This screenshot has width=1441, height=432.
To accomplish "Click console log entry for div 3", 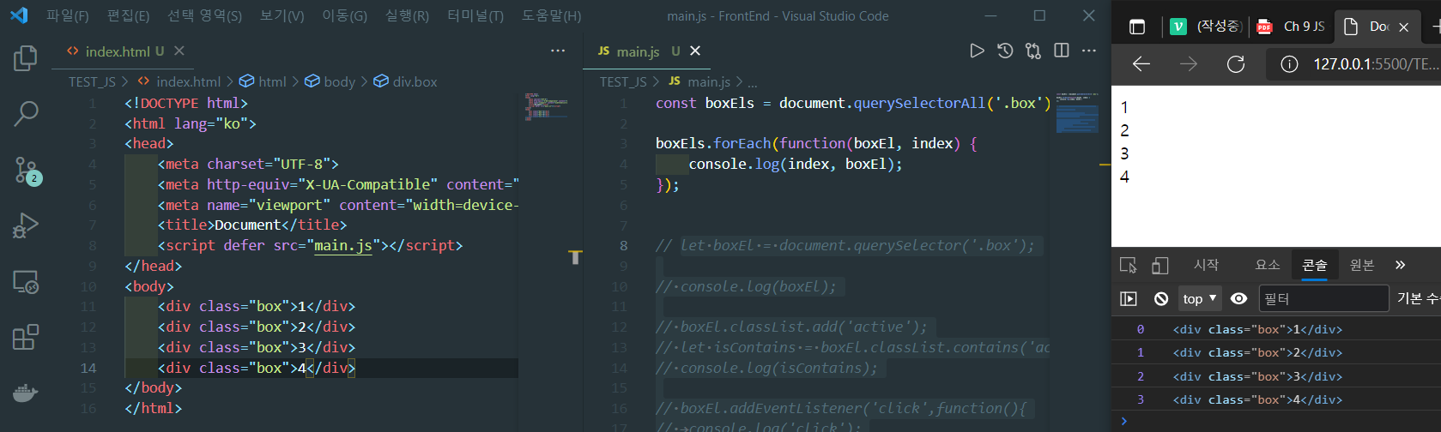I will point(1276,376).
